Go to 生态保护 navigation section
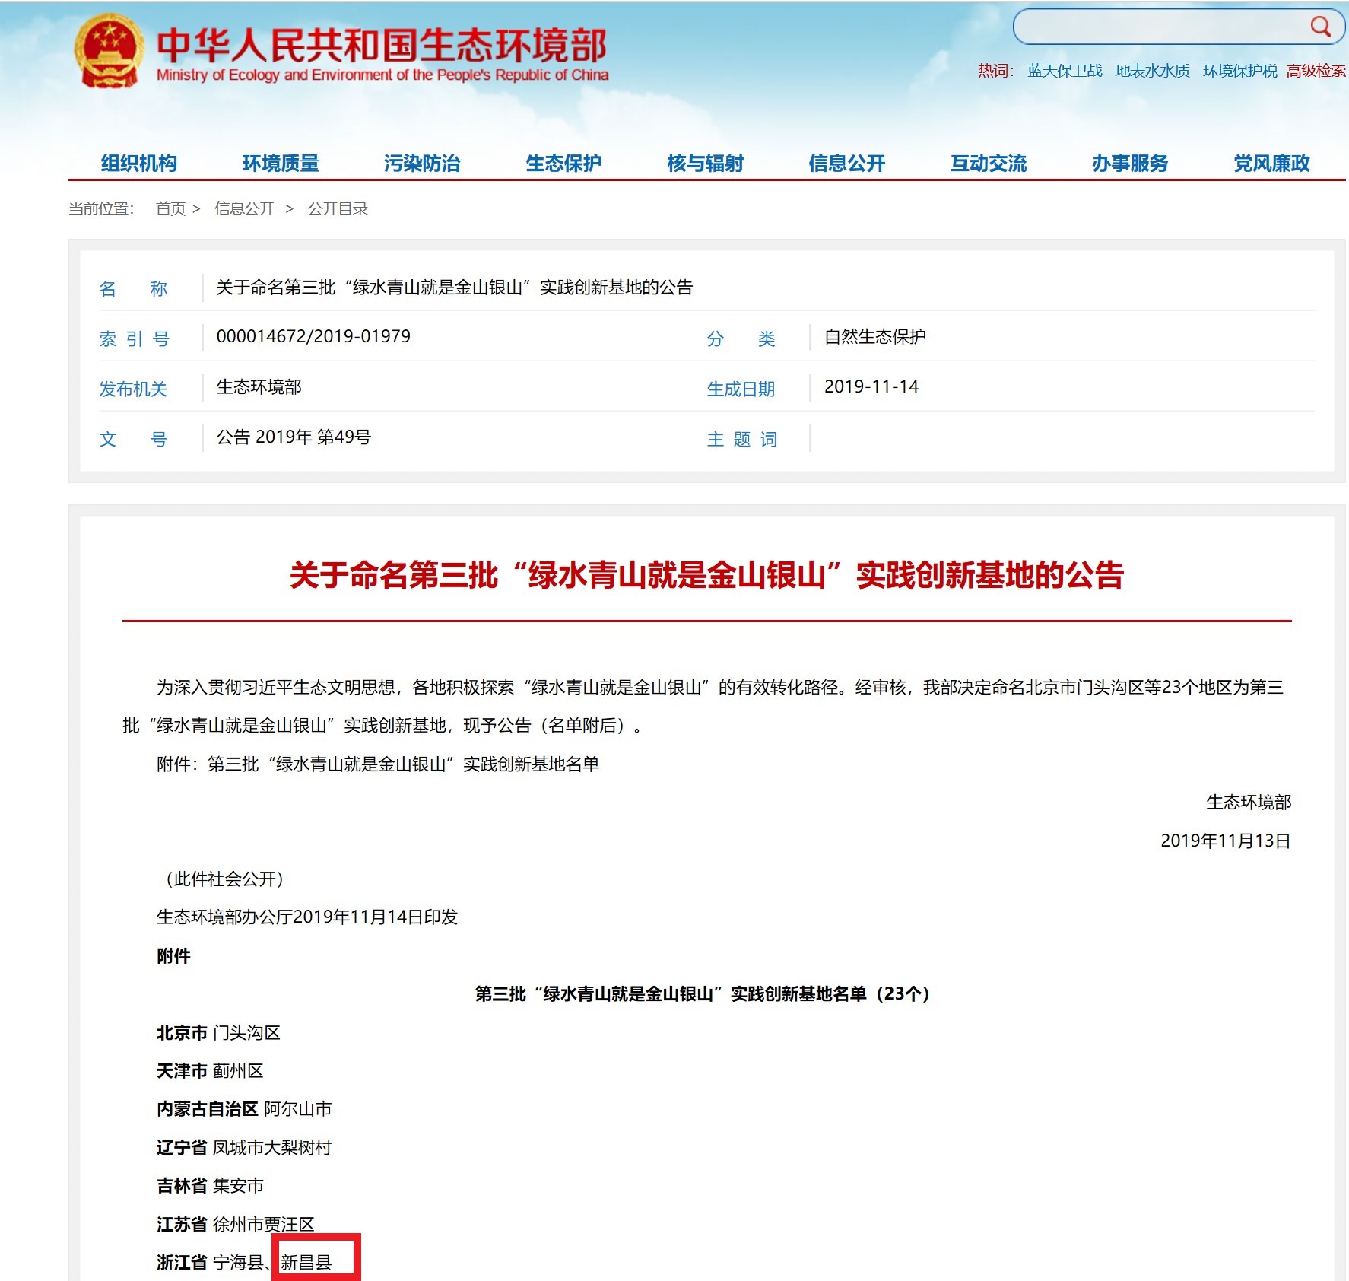 (x=563, y=163)
